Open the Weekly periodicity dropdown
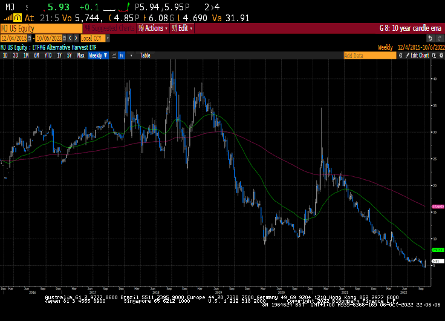 click(x=98, y=56)
